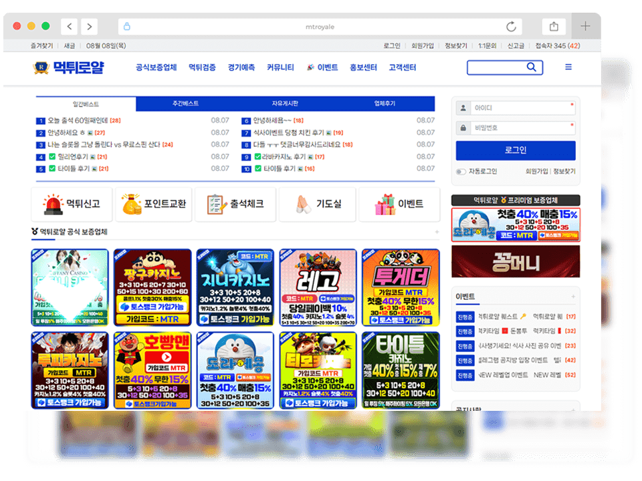
Task: Open post '식사이벤트 당첨 치킨 후기'
Action: click(x=288, y=133)
